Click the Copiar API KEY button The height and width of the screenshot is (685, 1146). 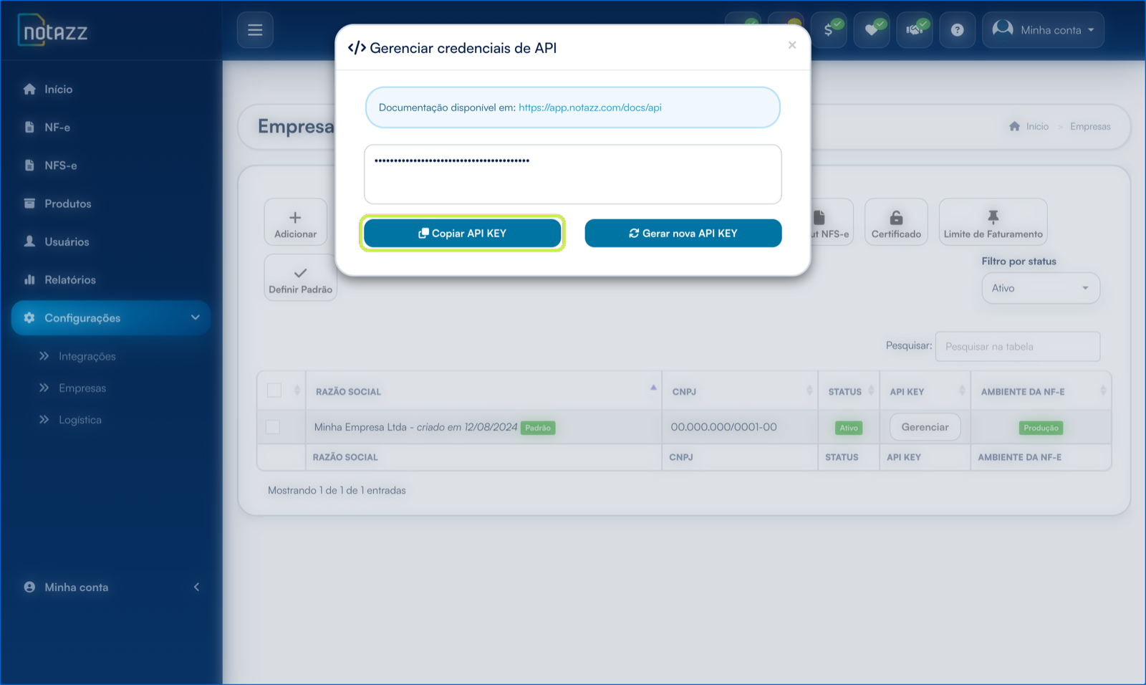(462, 233)
